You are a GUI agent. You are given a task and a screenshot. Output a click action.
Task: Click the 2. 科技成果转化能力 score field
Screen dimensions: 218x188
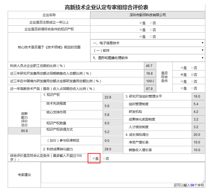pos(113,149)
